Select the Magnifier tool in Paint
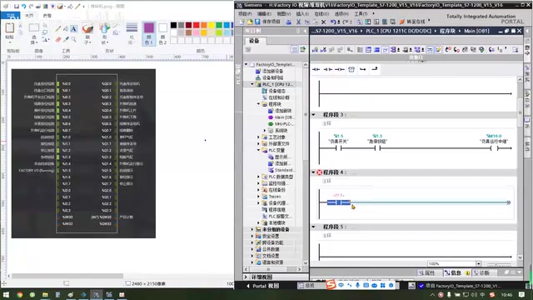This screenshot has width=533, height=300. (x=74, y=39)
